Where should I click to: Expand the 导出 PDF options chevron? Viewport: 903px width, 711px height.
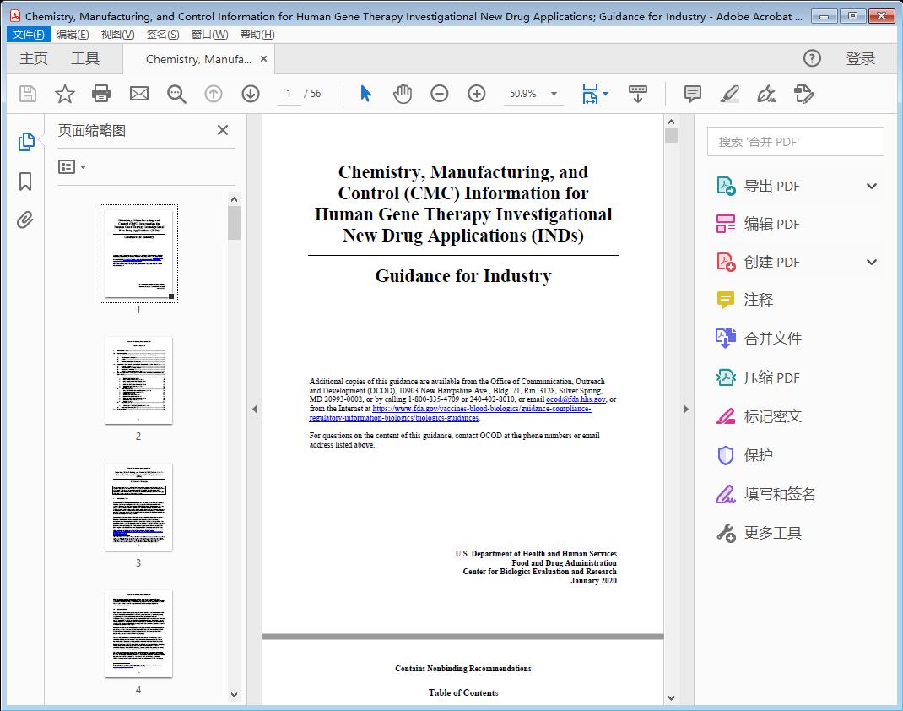[x=870, y=185]
